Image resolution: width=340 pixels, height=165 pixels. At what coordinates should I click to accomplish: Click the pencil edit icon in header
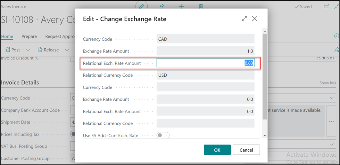142,6
